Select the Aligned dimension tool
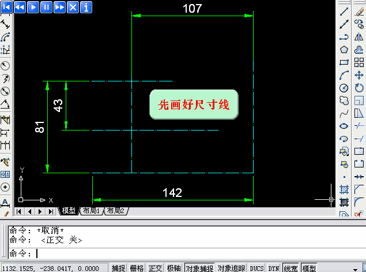 pos(5,24)
